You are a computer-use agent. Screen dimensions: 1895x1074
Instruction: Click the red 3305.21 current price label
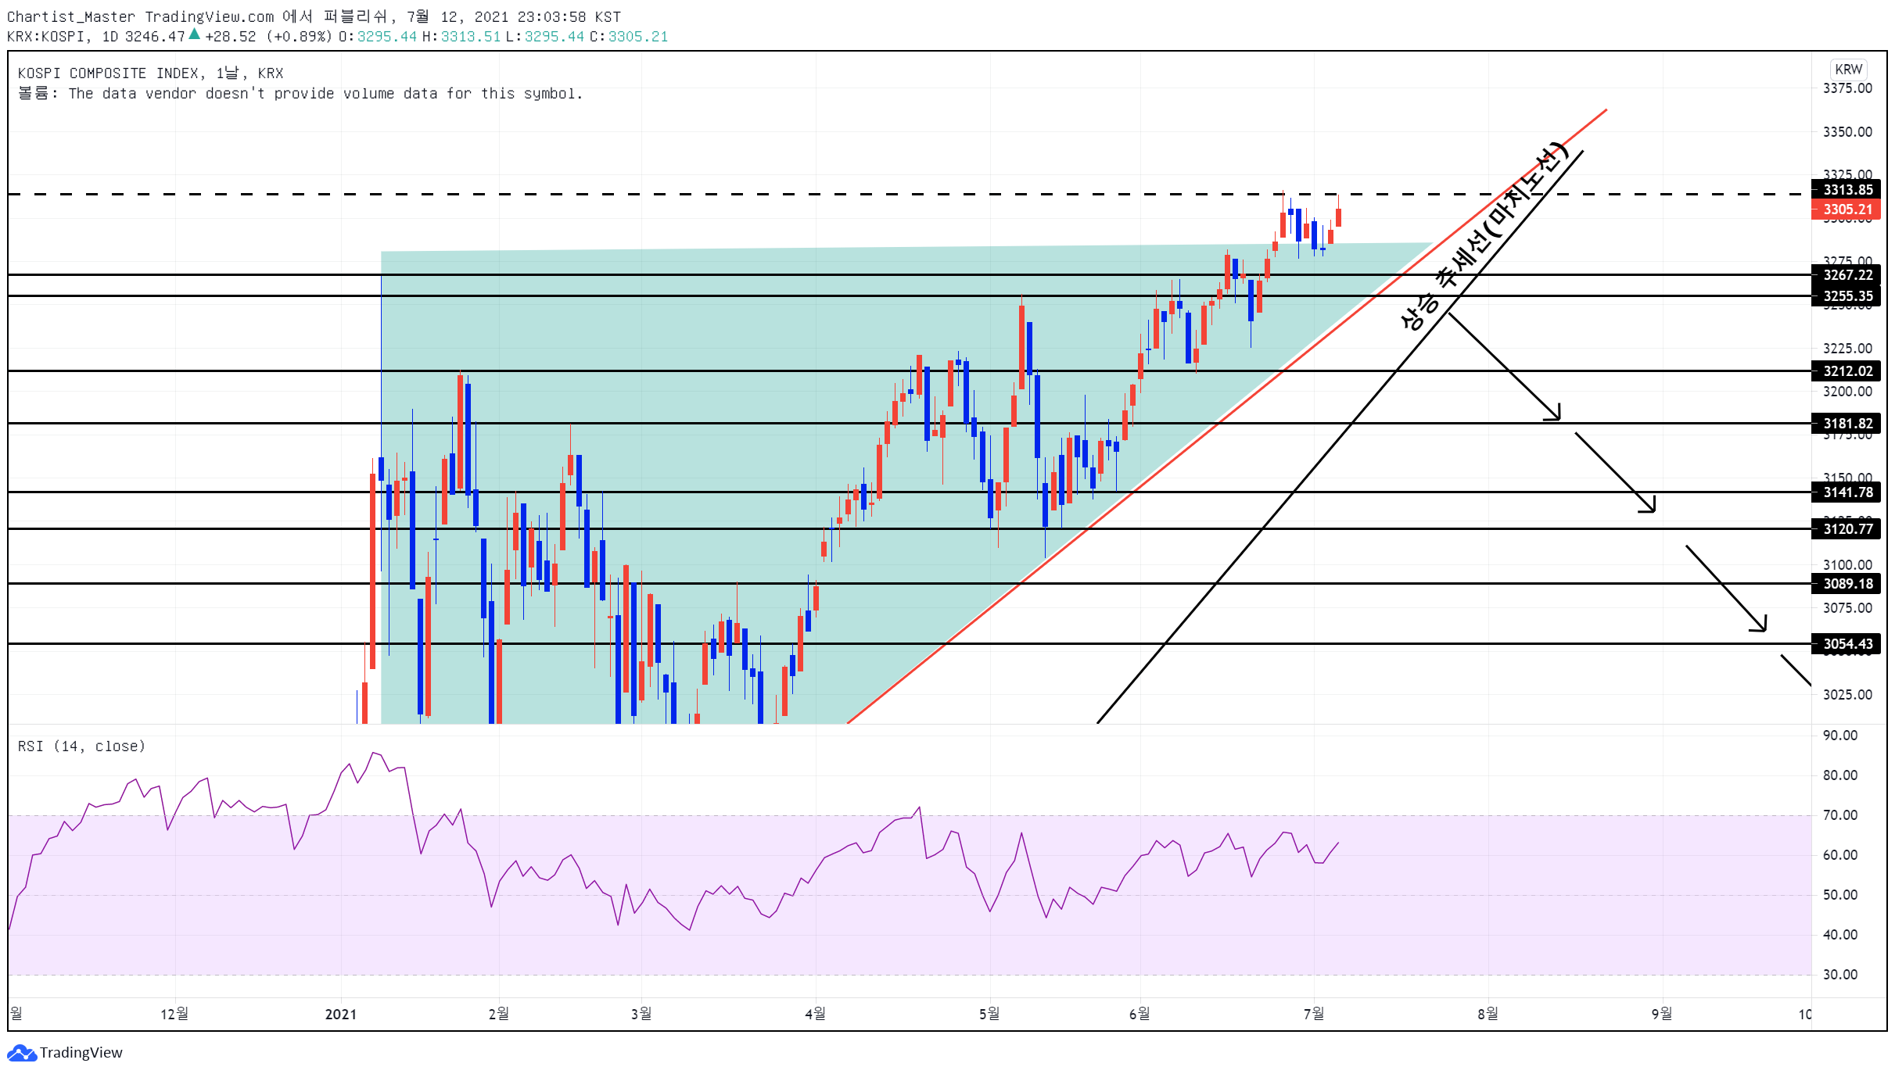pyautogui.click(x=1847, y=209)
